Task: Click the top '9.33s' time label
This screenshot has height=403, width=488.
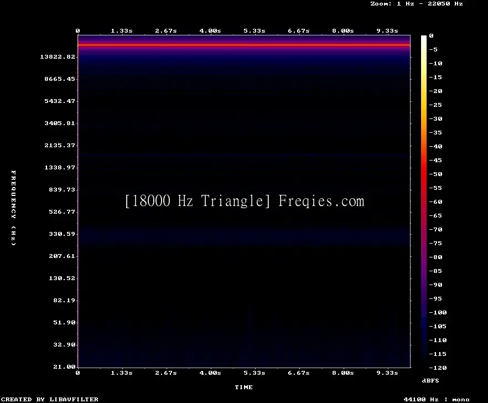Action: 387,31
